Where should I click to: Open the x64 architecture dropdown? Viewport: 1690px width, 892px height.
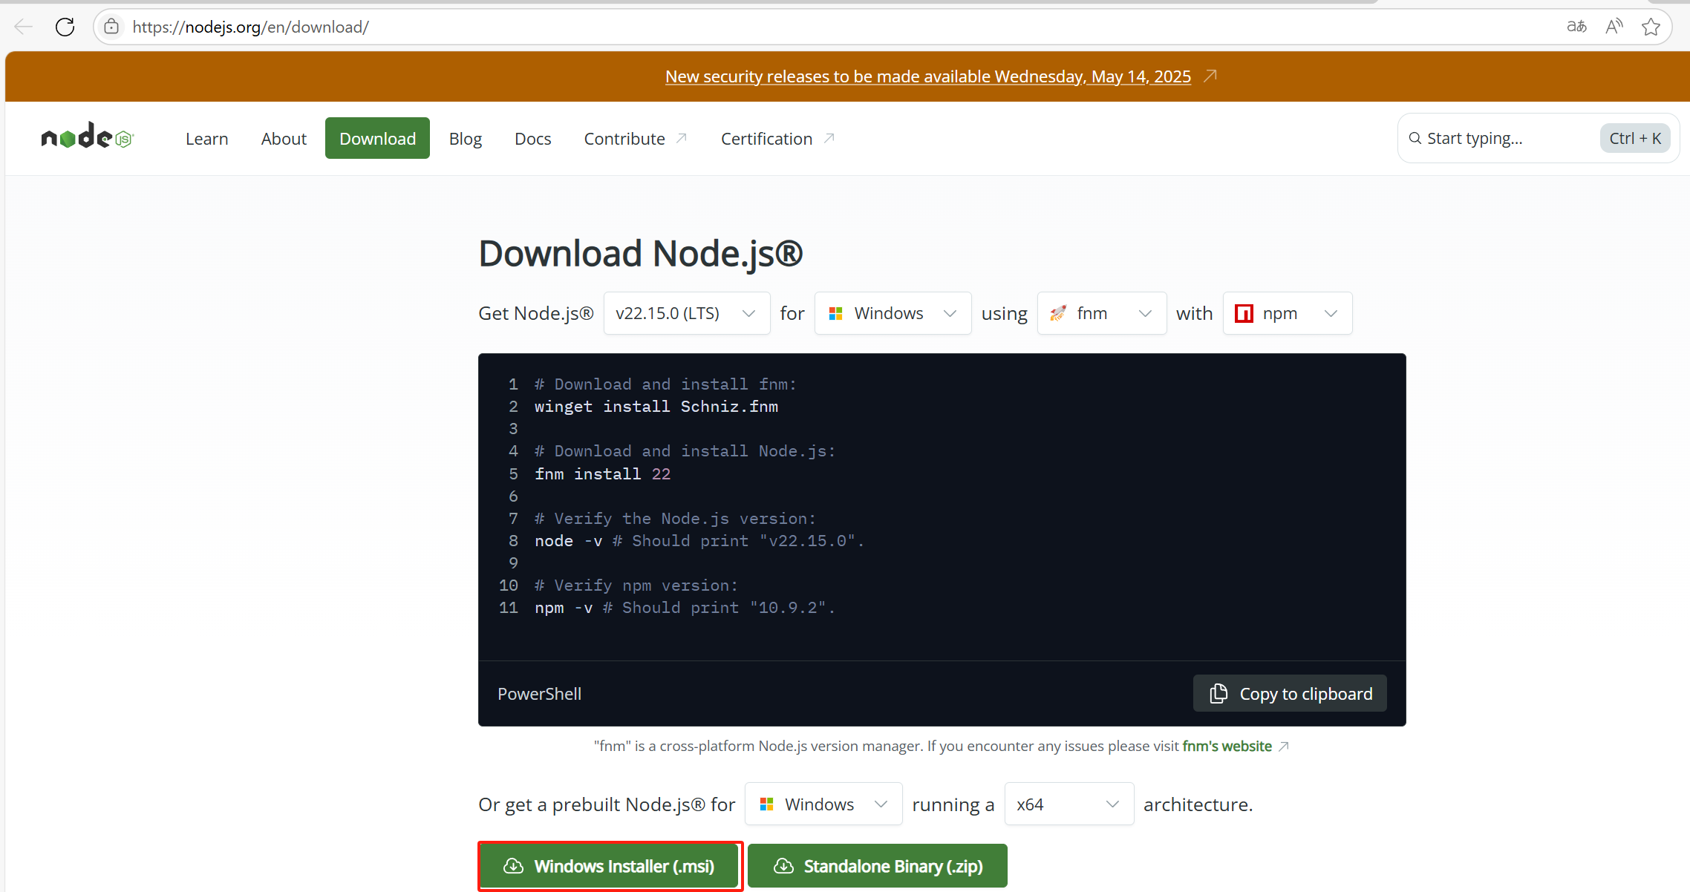(1069, 804)
